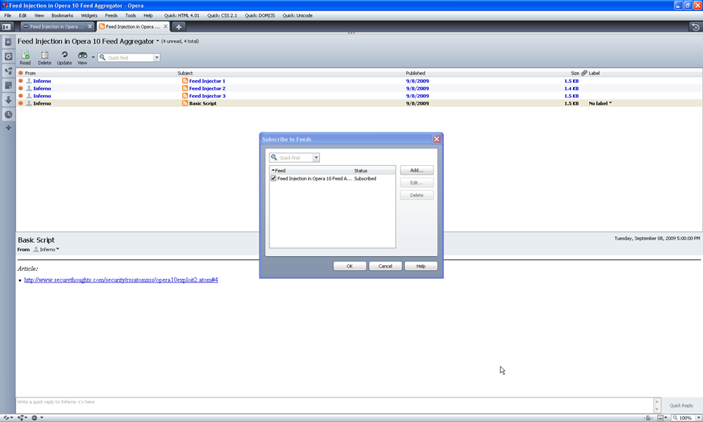
Task: Open the securethoughts.com article link
Action: (121, 280)
